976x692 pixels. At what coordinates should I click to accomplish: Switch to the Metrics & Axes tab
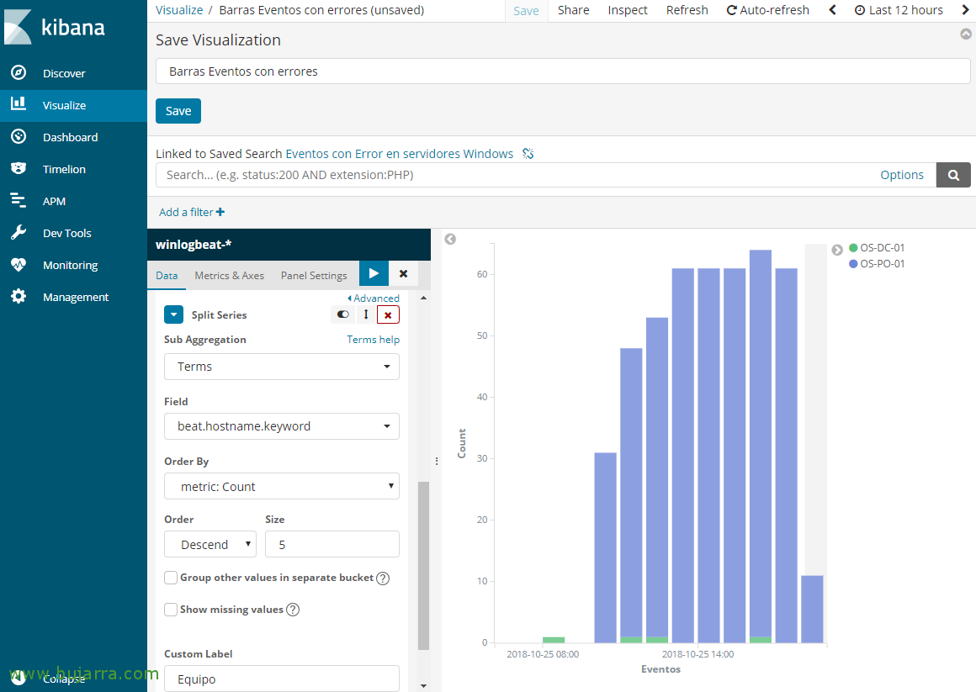click(x=229, y=275)
